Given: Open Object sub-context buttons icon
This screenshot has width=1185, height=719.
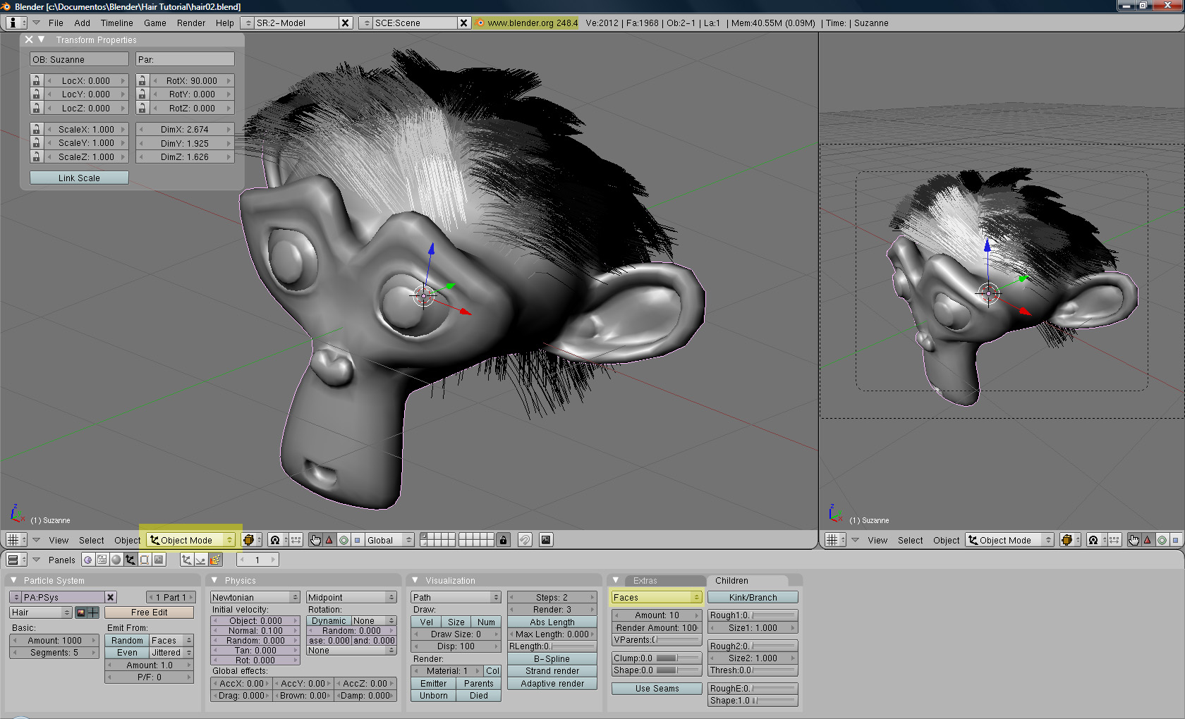Looking at the screenshot, I should [186, 560].
